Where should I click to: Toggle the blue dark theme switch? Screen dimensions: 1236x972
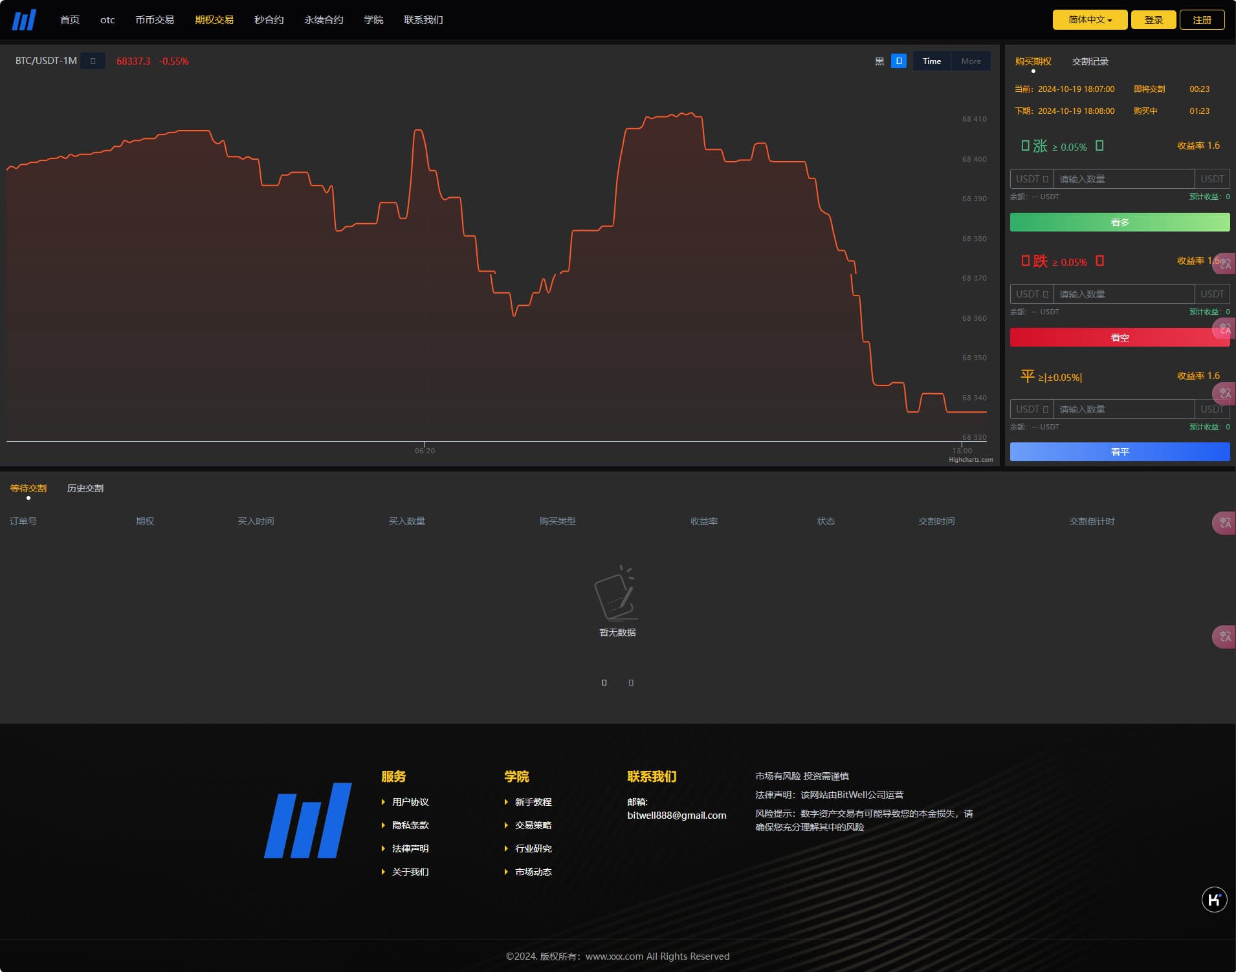point(898,61)
